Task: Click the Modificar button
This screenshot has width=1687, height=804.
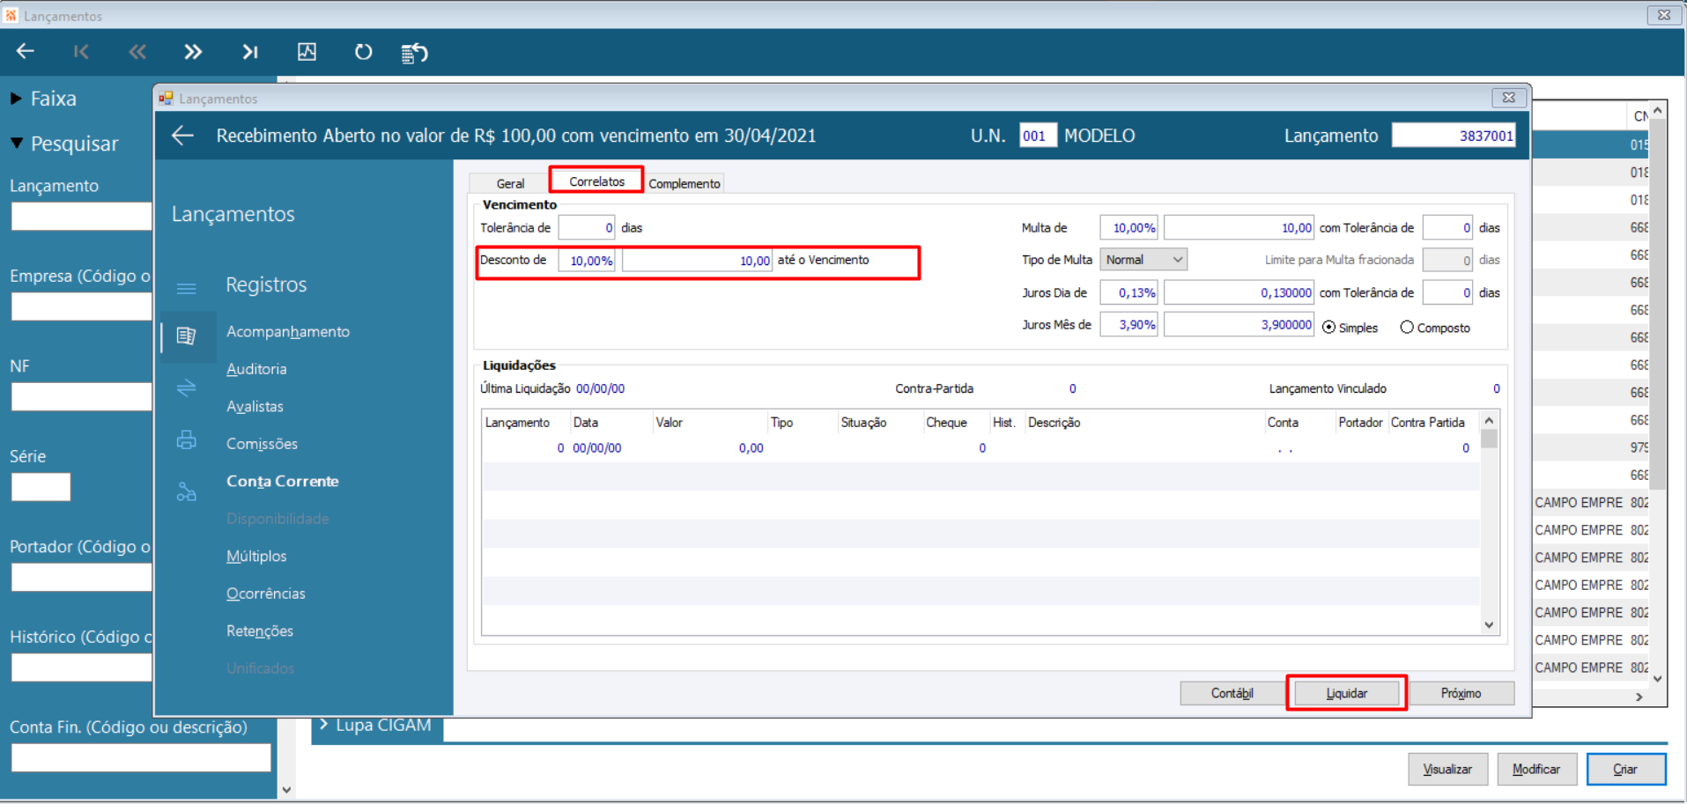Action: pyautogui.click(x=1536, y=769)
